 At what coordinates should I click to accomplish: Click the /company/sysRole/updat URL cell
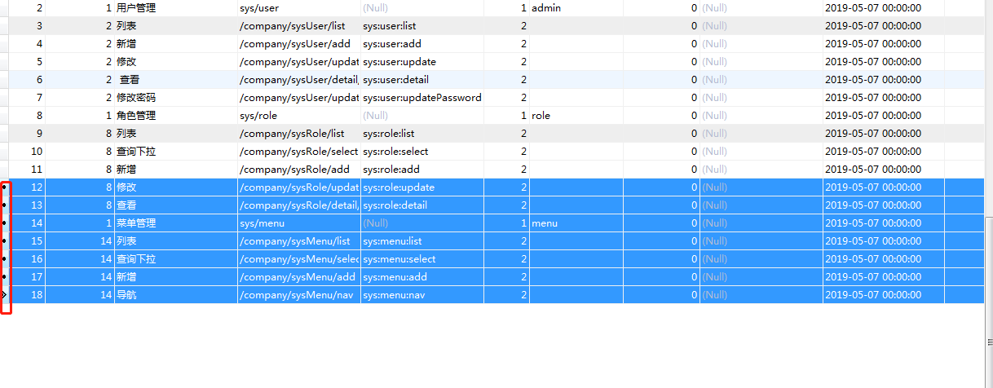[x=298, y=187]
